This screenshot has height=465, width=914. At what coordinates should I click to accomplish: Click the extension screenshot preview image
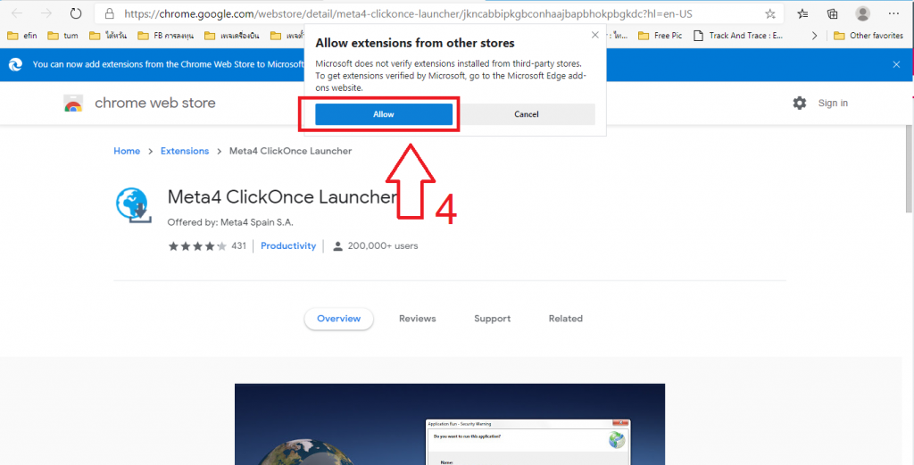click(x=450, y=424)
